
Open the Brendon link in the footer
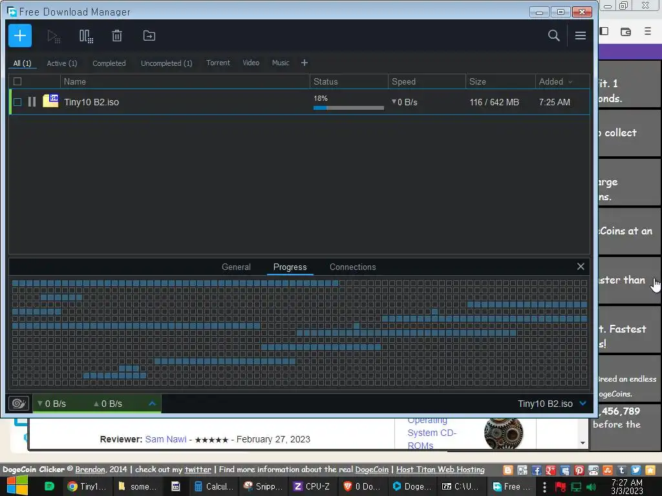(x=90, y=469)
